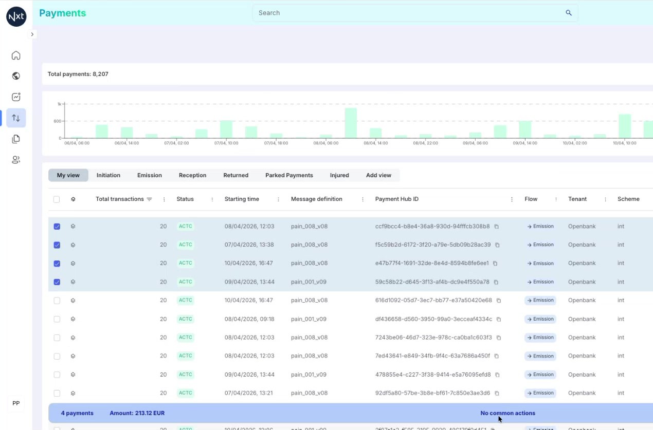Click layers icon in row df436658
This screenshot has width=653, height=430.
tap(73, 319)
